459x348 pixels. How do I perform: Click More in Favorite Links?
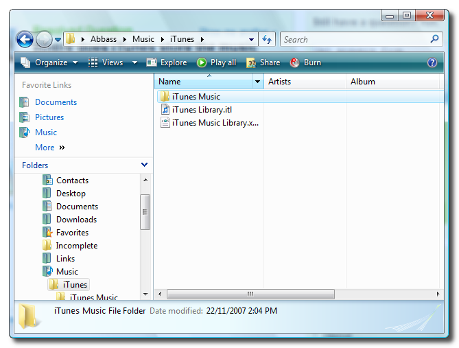tap(45, 148)
